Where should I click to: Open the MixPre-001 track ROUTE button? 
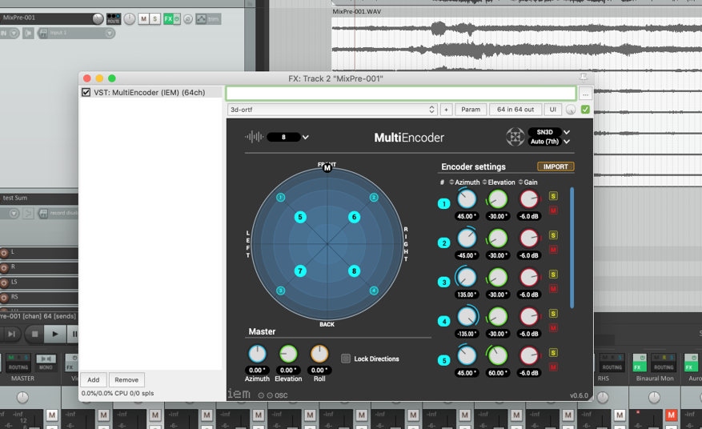coord(114,18)
